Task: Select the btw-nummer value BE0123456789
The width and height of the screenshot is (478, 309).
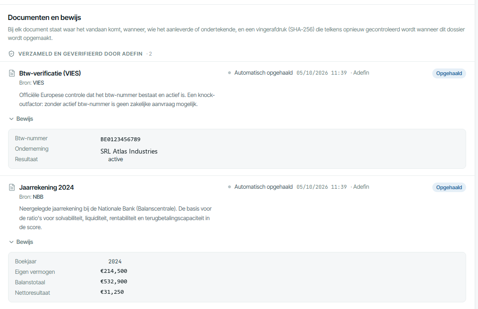Action: tap(120, 139)
